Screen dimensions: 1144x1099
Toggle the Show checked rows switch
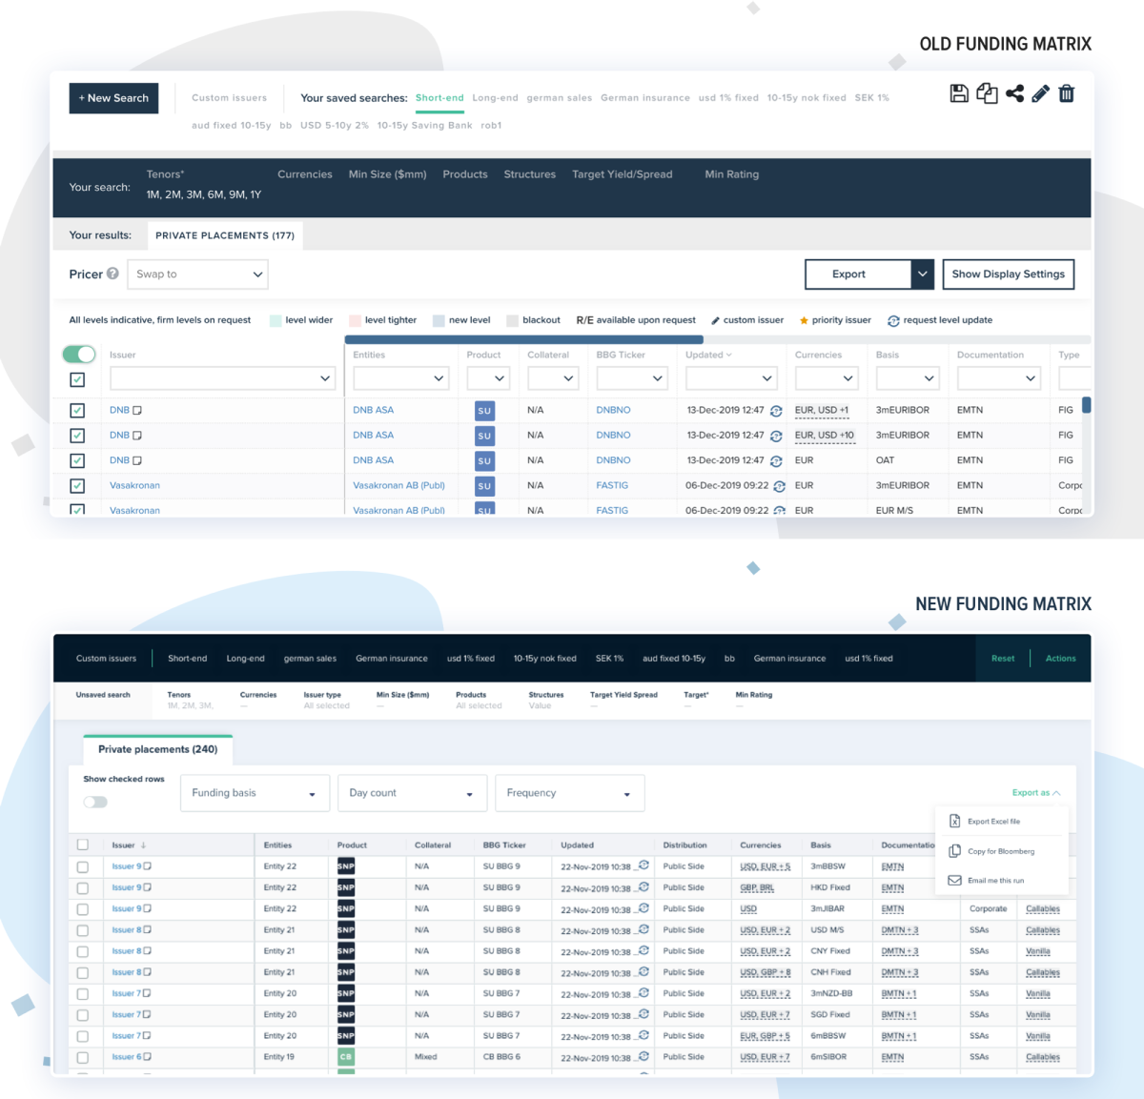point(95,802)
